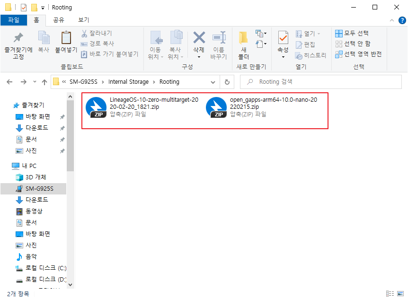The height and width of the screenshot is (300, 408).
Task: Expand the Delete (삭제) dropdown arrow
Action: pos(199,57)
